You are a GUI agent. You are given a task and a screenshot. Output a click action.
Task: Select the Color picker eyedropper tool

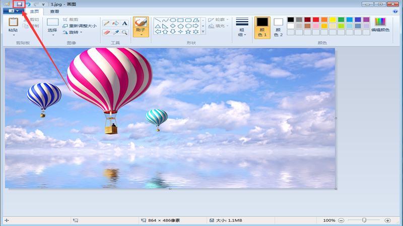coord(115,32)
